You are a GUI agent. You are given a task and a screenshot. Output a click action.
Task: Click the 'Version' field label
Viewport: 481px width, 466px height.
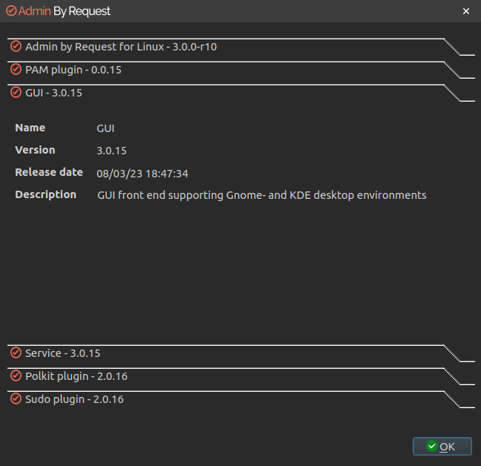point(35,150)
